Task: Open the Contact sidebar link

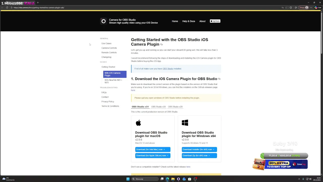Action: click(x=105, y=97)
